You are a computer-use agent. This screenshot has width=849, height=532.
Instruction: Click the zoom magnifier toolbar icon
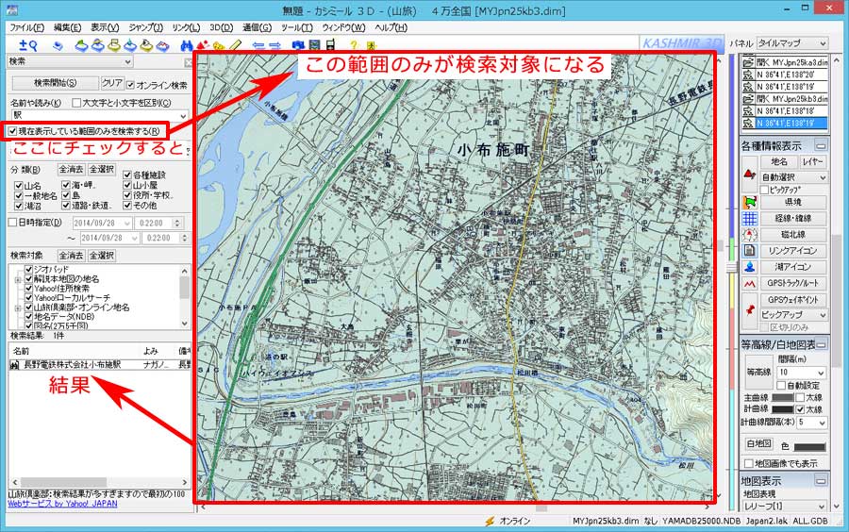point(28,44)
